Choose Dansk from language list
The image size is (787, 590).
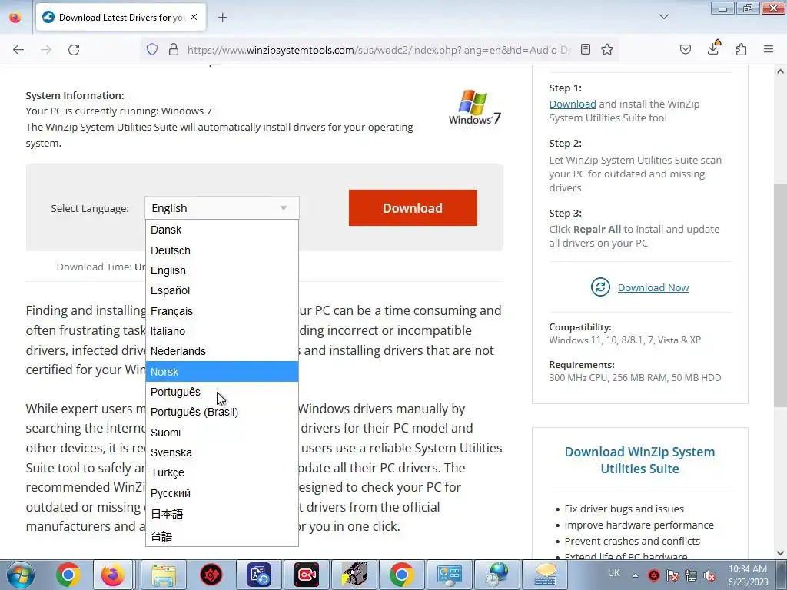coord(222,230)
